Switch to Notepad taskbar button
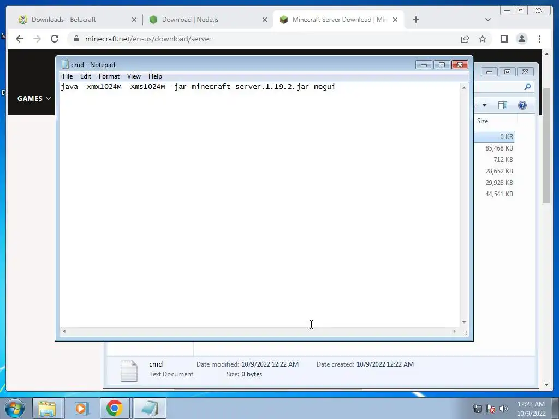The height and width of the screenshot is (419, 559). tap(150, 408)
